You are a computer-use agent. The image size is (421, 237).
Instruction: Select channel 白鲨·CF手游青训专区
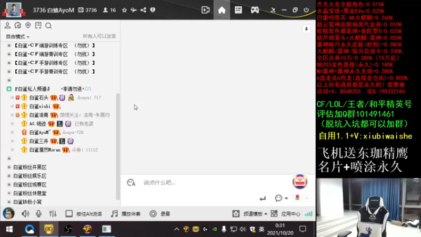[x=55, y=72]
